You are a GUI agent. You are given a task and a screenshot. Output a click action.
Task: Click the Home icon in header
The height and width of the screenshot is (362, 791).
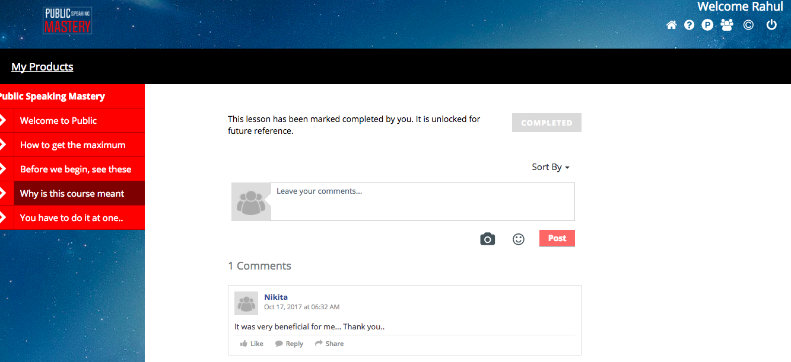(671, 25)
